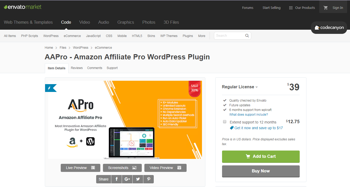Open the PHP Scripts category

[29, 36]
